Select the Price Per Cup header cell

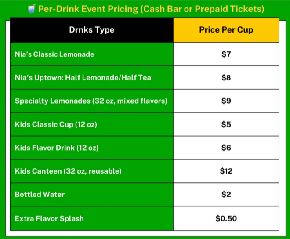click(x=226, y=30)
